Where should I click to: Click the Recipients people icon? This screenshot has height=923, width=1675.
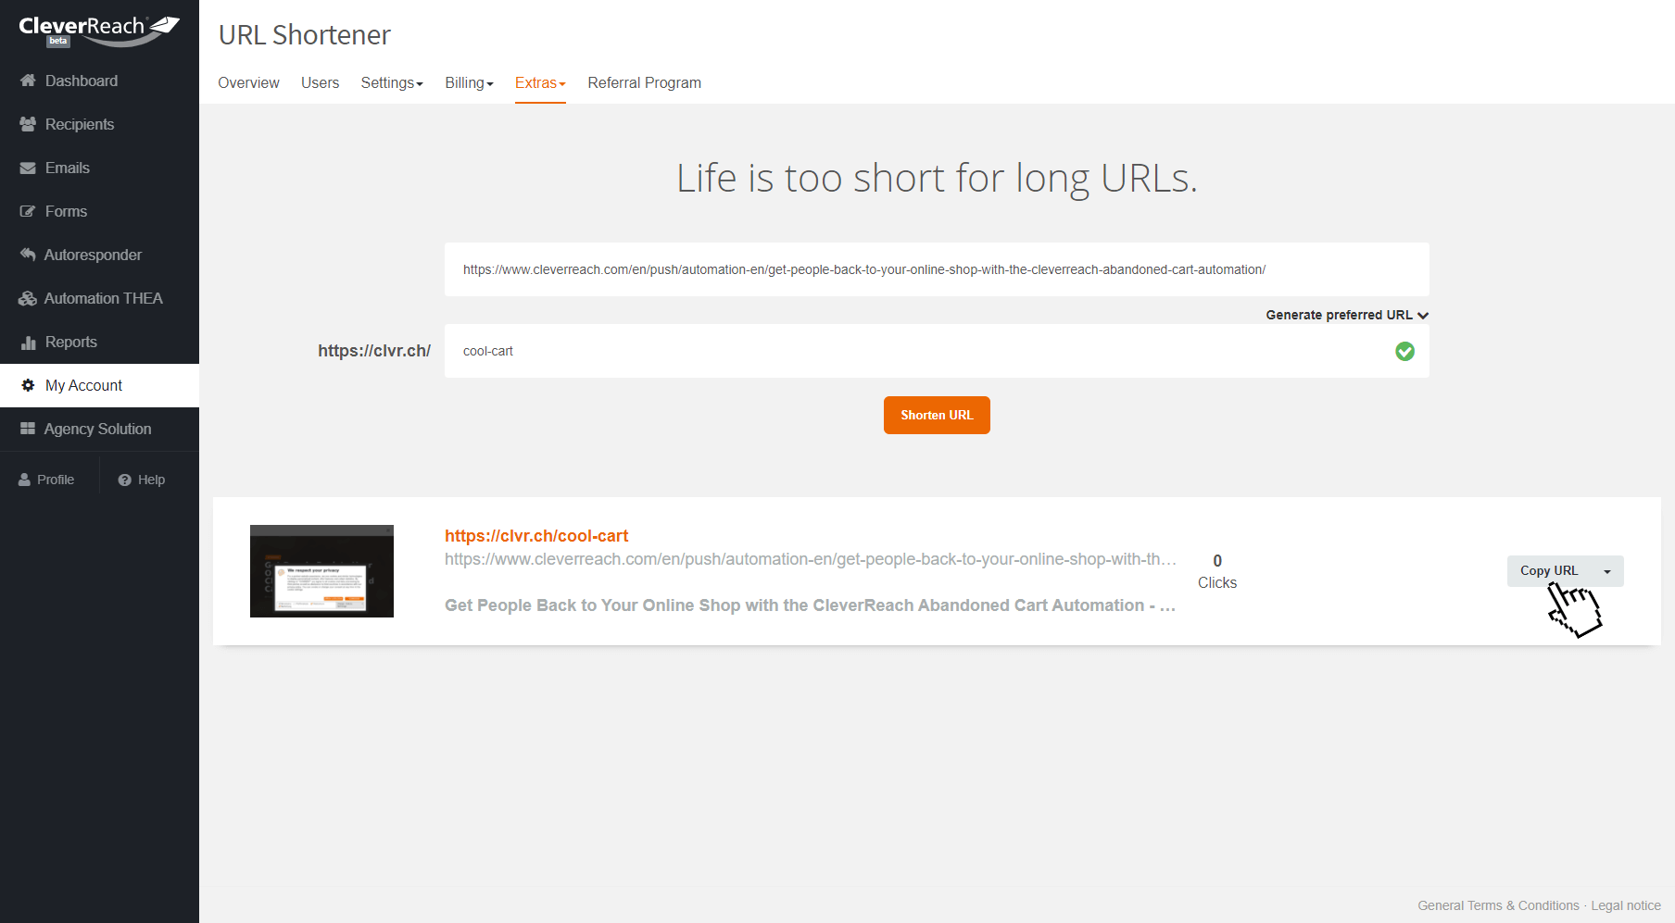point(28,124)
